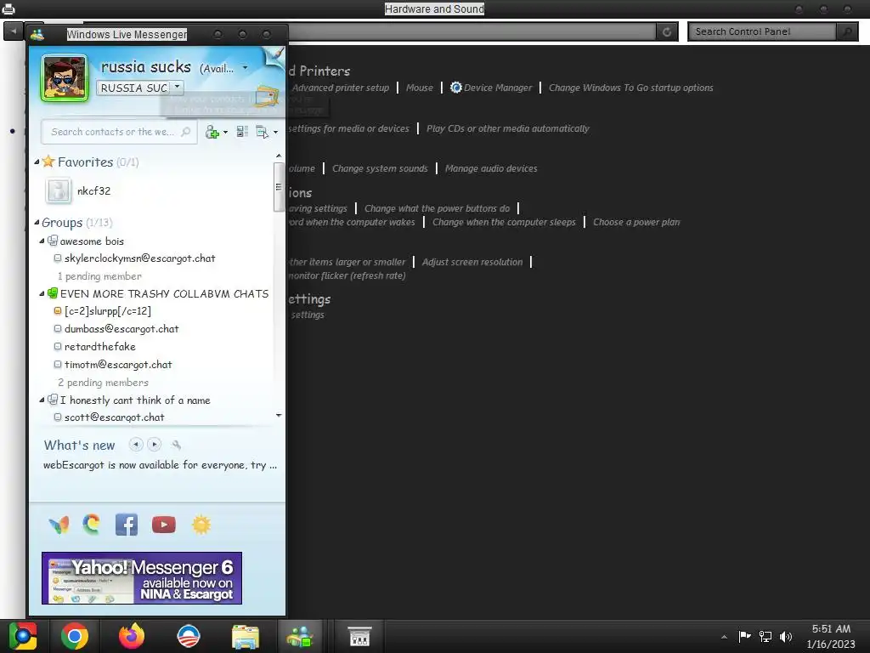Select scott@escargot.chat contact

coord(115,417)
